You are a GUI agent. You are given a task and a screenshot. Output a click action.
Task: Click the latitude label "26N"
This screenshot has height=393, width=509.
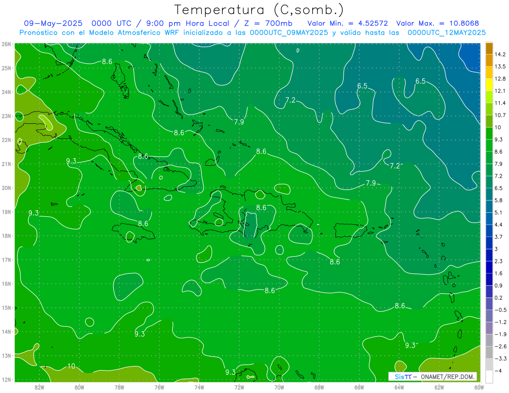tap(6, 44)
